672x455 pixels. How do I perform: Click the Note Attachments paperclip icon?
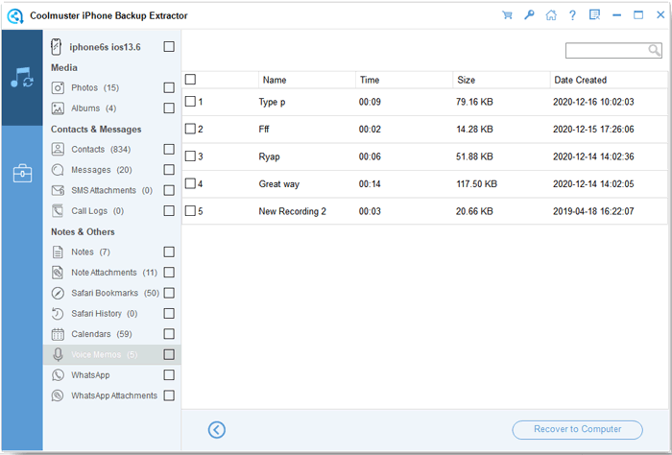point(58,273)
